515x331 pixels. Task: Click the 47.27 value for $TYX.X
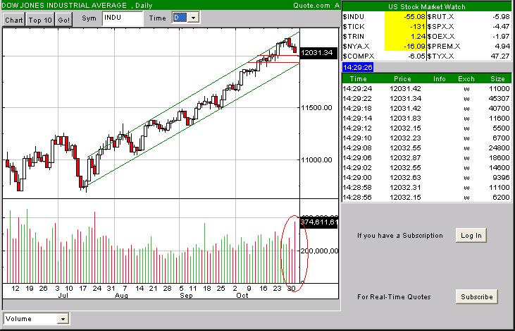[x=501, y=56]
